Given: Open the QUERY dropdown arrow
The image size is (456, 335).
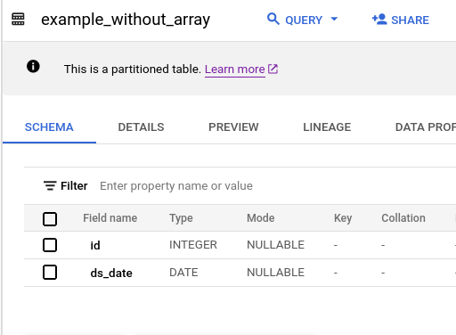Looking at the screenshot, I should click(x=334, y=19).
